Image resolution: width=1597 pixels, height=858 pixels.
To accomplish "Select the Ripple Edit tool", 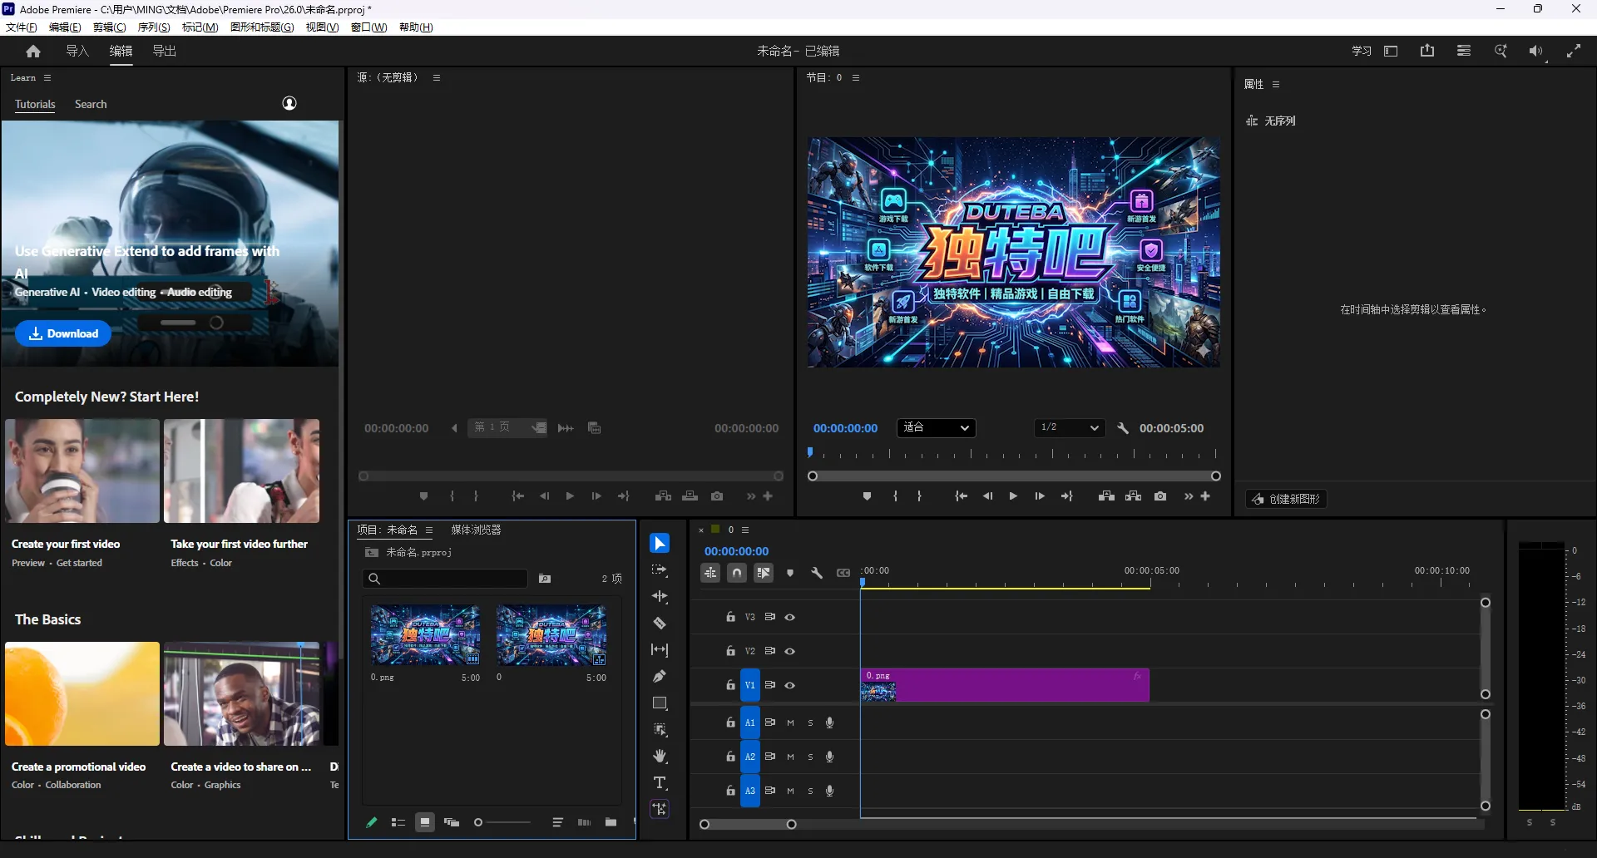I will coord(660,597).
